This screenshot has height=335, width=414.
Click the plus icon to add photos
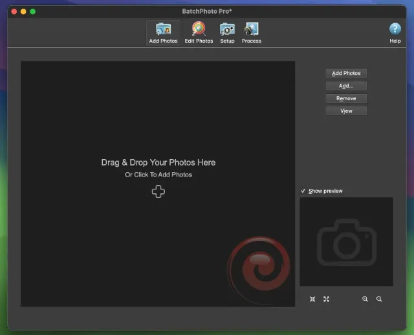click(x=158, y=191)
